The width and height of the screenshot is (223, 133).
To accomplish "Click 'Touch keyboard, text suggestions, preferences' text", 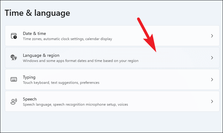I will pos(61,83).
